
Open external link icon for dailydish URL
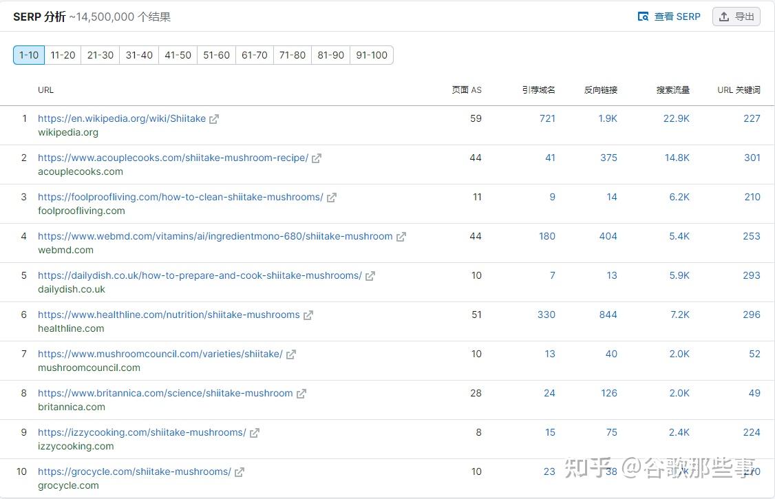[x=370, y=276]
